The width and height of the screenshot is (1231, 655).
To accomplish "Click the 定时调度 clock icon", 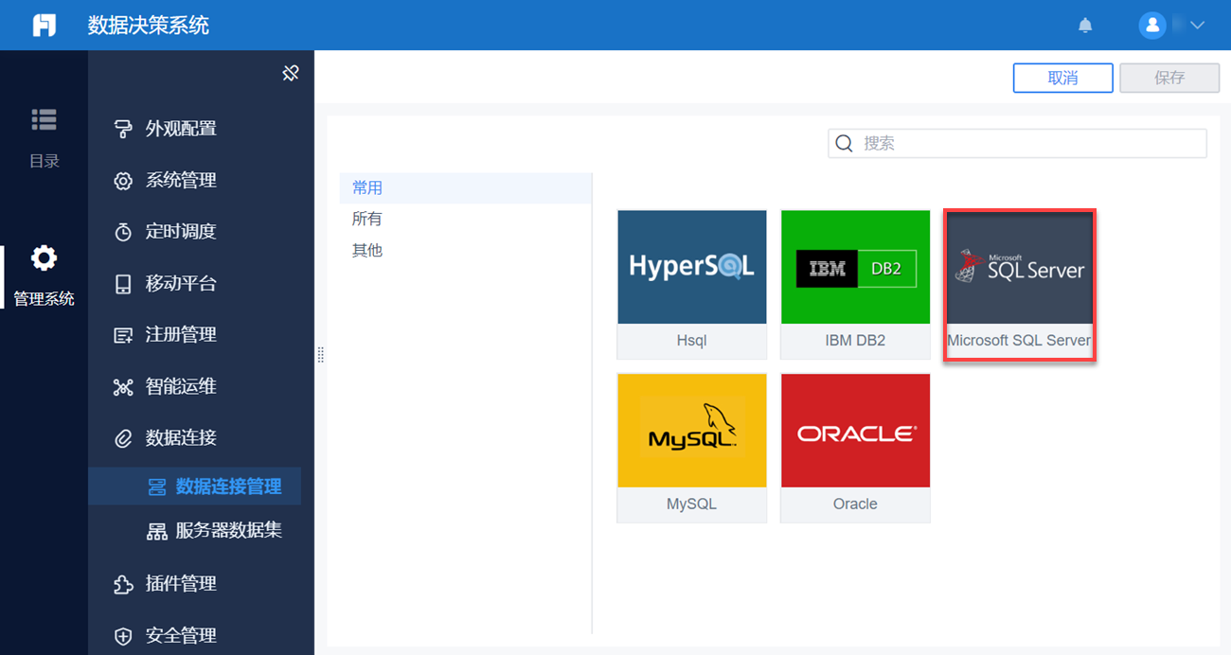I will 123,232.
